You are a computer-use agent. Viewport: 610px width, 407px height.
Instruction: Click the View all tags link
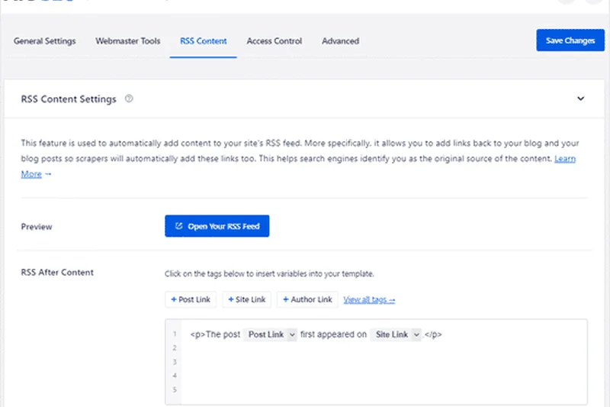369,300
